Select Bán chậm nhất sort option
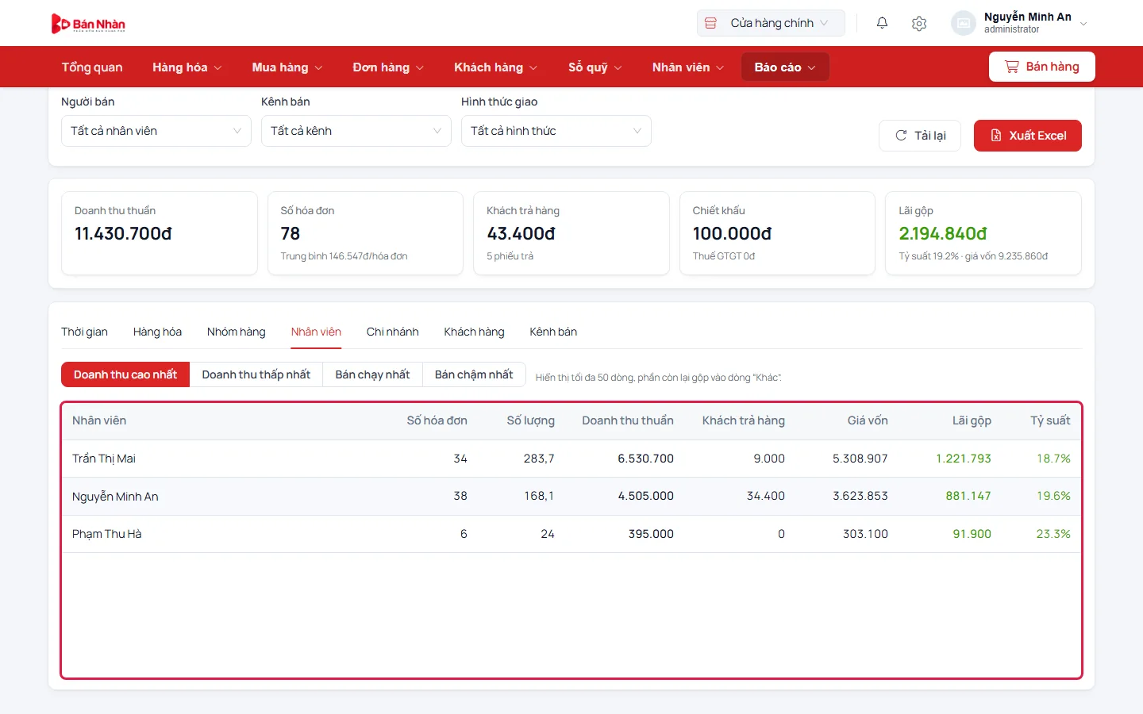The width and height of the screenshot is (1143, 714). [x=474, y=374]
